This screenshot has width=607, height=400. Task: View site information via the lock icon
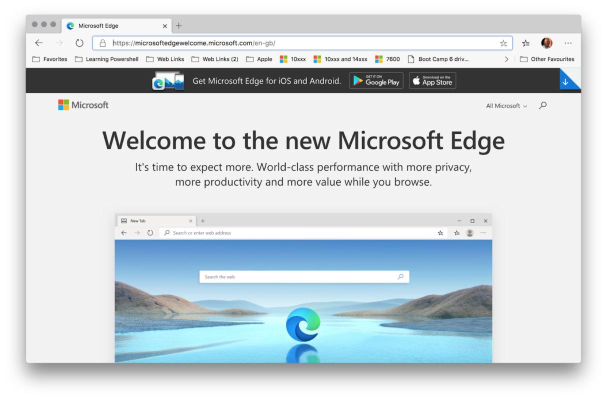pos(102,43)
